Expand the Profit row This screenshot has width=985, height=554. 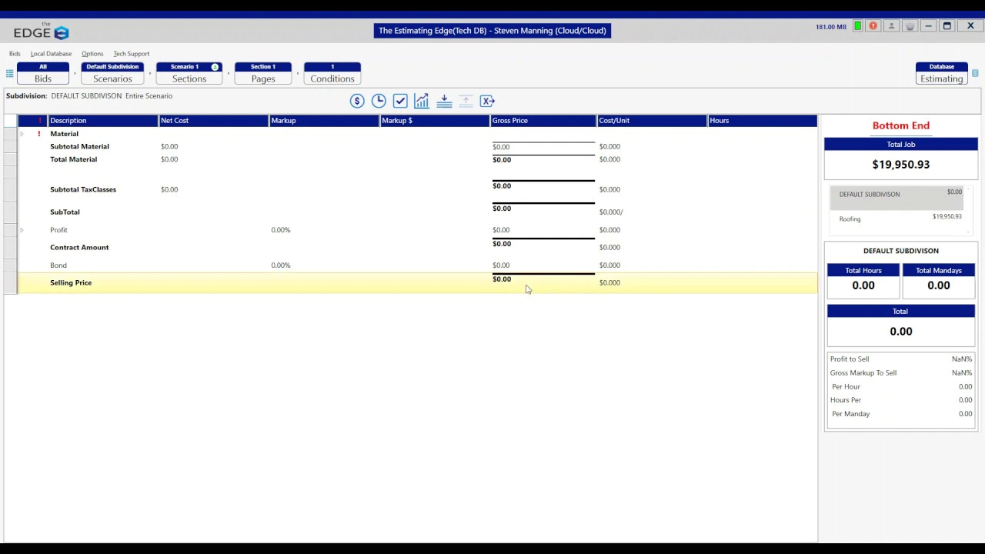tap(22, 230)
